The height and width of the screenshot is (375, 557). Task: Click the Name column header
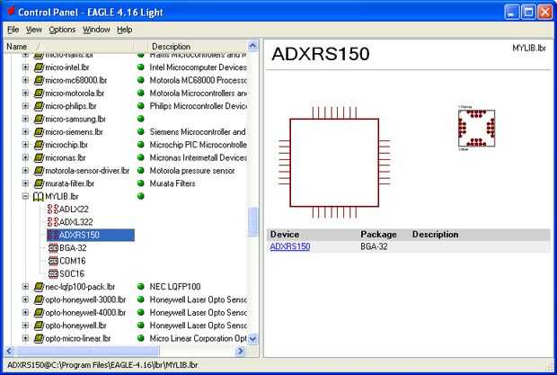tap(70, 47)
